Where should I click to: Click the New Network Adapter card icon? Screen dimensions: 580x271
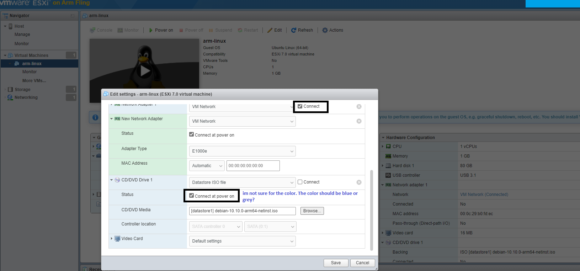click(x=117, y=119)
